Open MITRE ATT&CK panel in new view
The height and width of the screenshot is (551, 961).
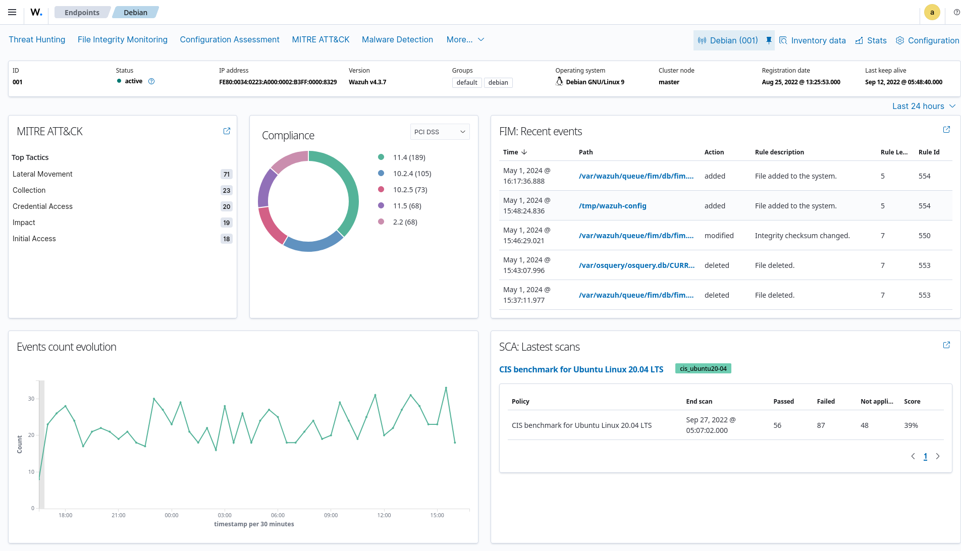[x=227, y=131]
